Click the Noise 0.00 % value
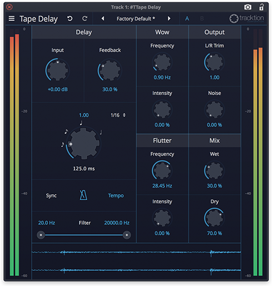The width and height of the screenshot is (274, 287). tap(215, 125)
